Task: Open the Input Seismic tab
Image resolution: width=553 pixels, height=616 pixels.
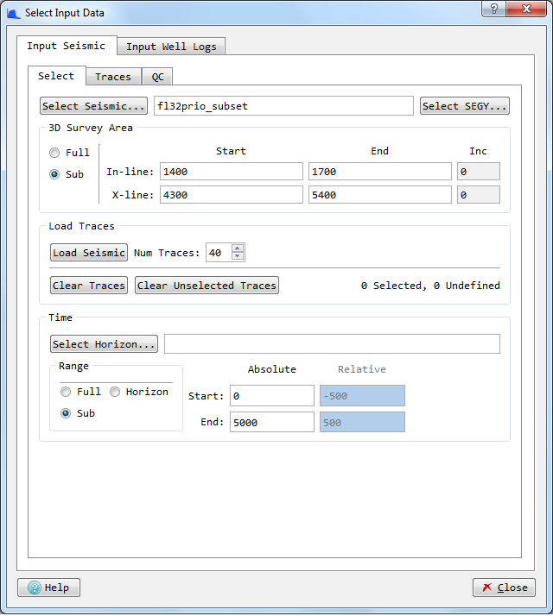Action: 67,46
